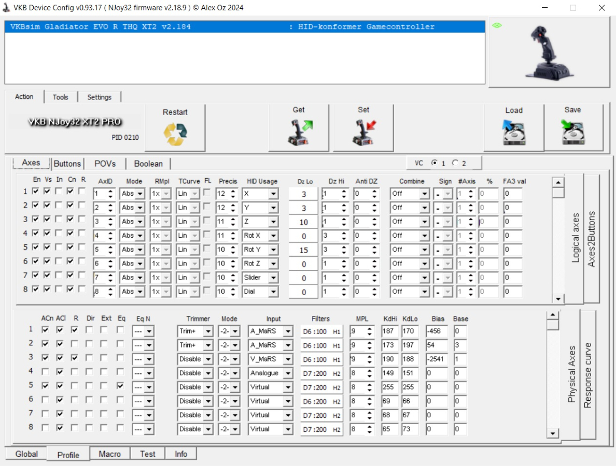Switch to the Settings tab
This screenshot has width=616, height=466.
pyautogui.click(x=100, y=97)
